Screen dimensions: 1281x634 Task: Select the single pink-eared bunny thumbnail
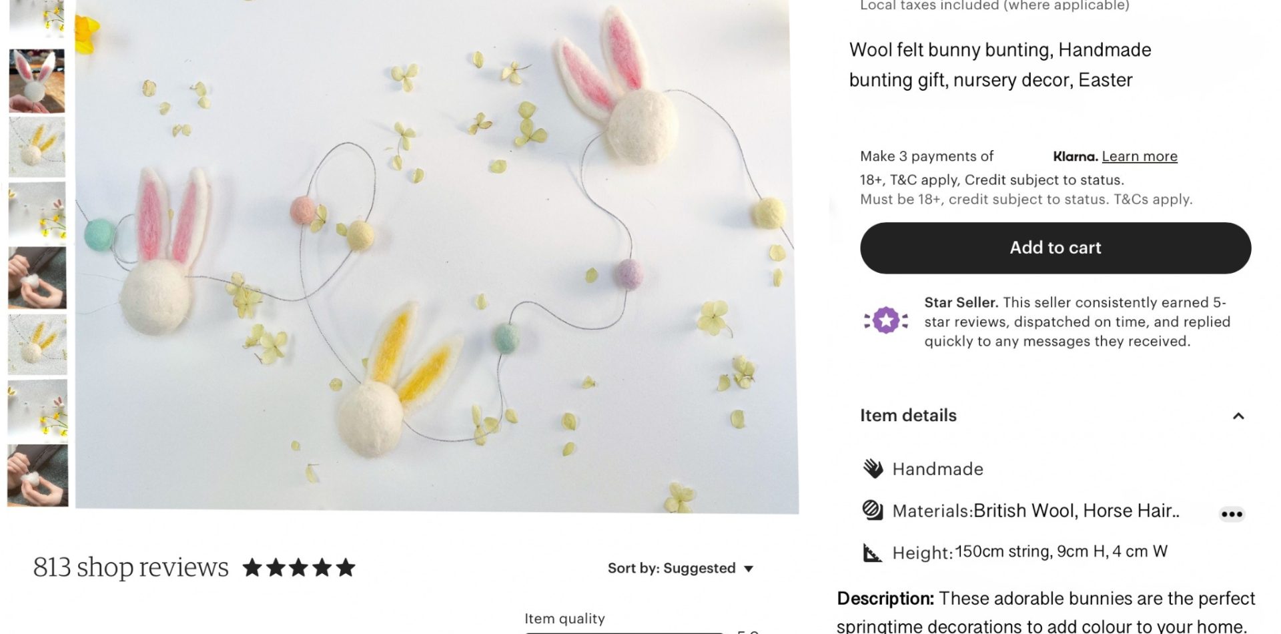coord(37,81)
